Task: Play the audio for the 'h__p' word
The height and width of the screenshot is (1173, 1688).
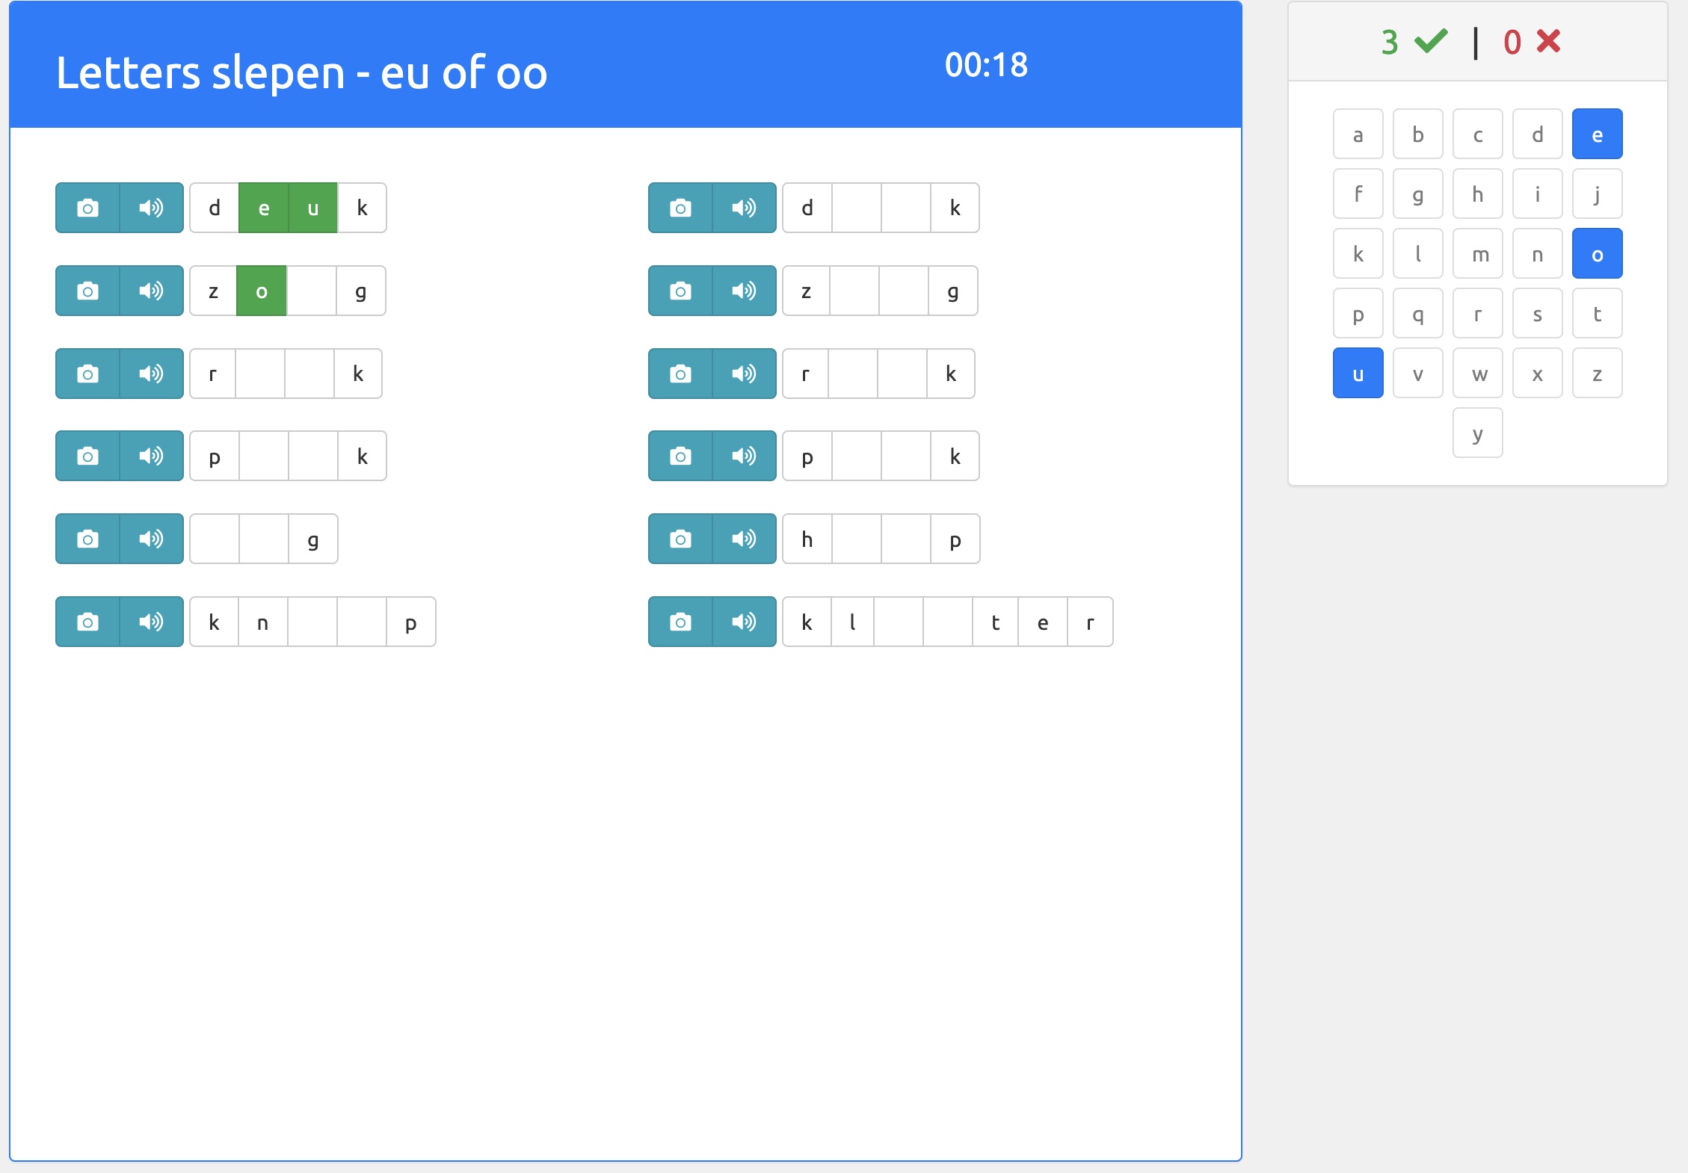Action: 744,539
